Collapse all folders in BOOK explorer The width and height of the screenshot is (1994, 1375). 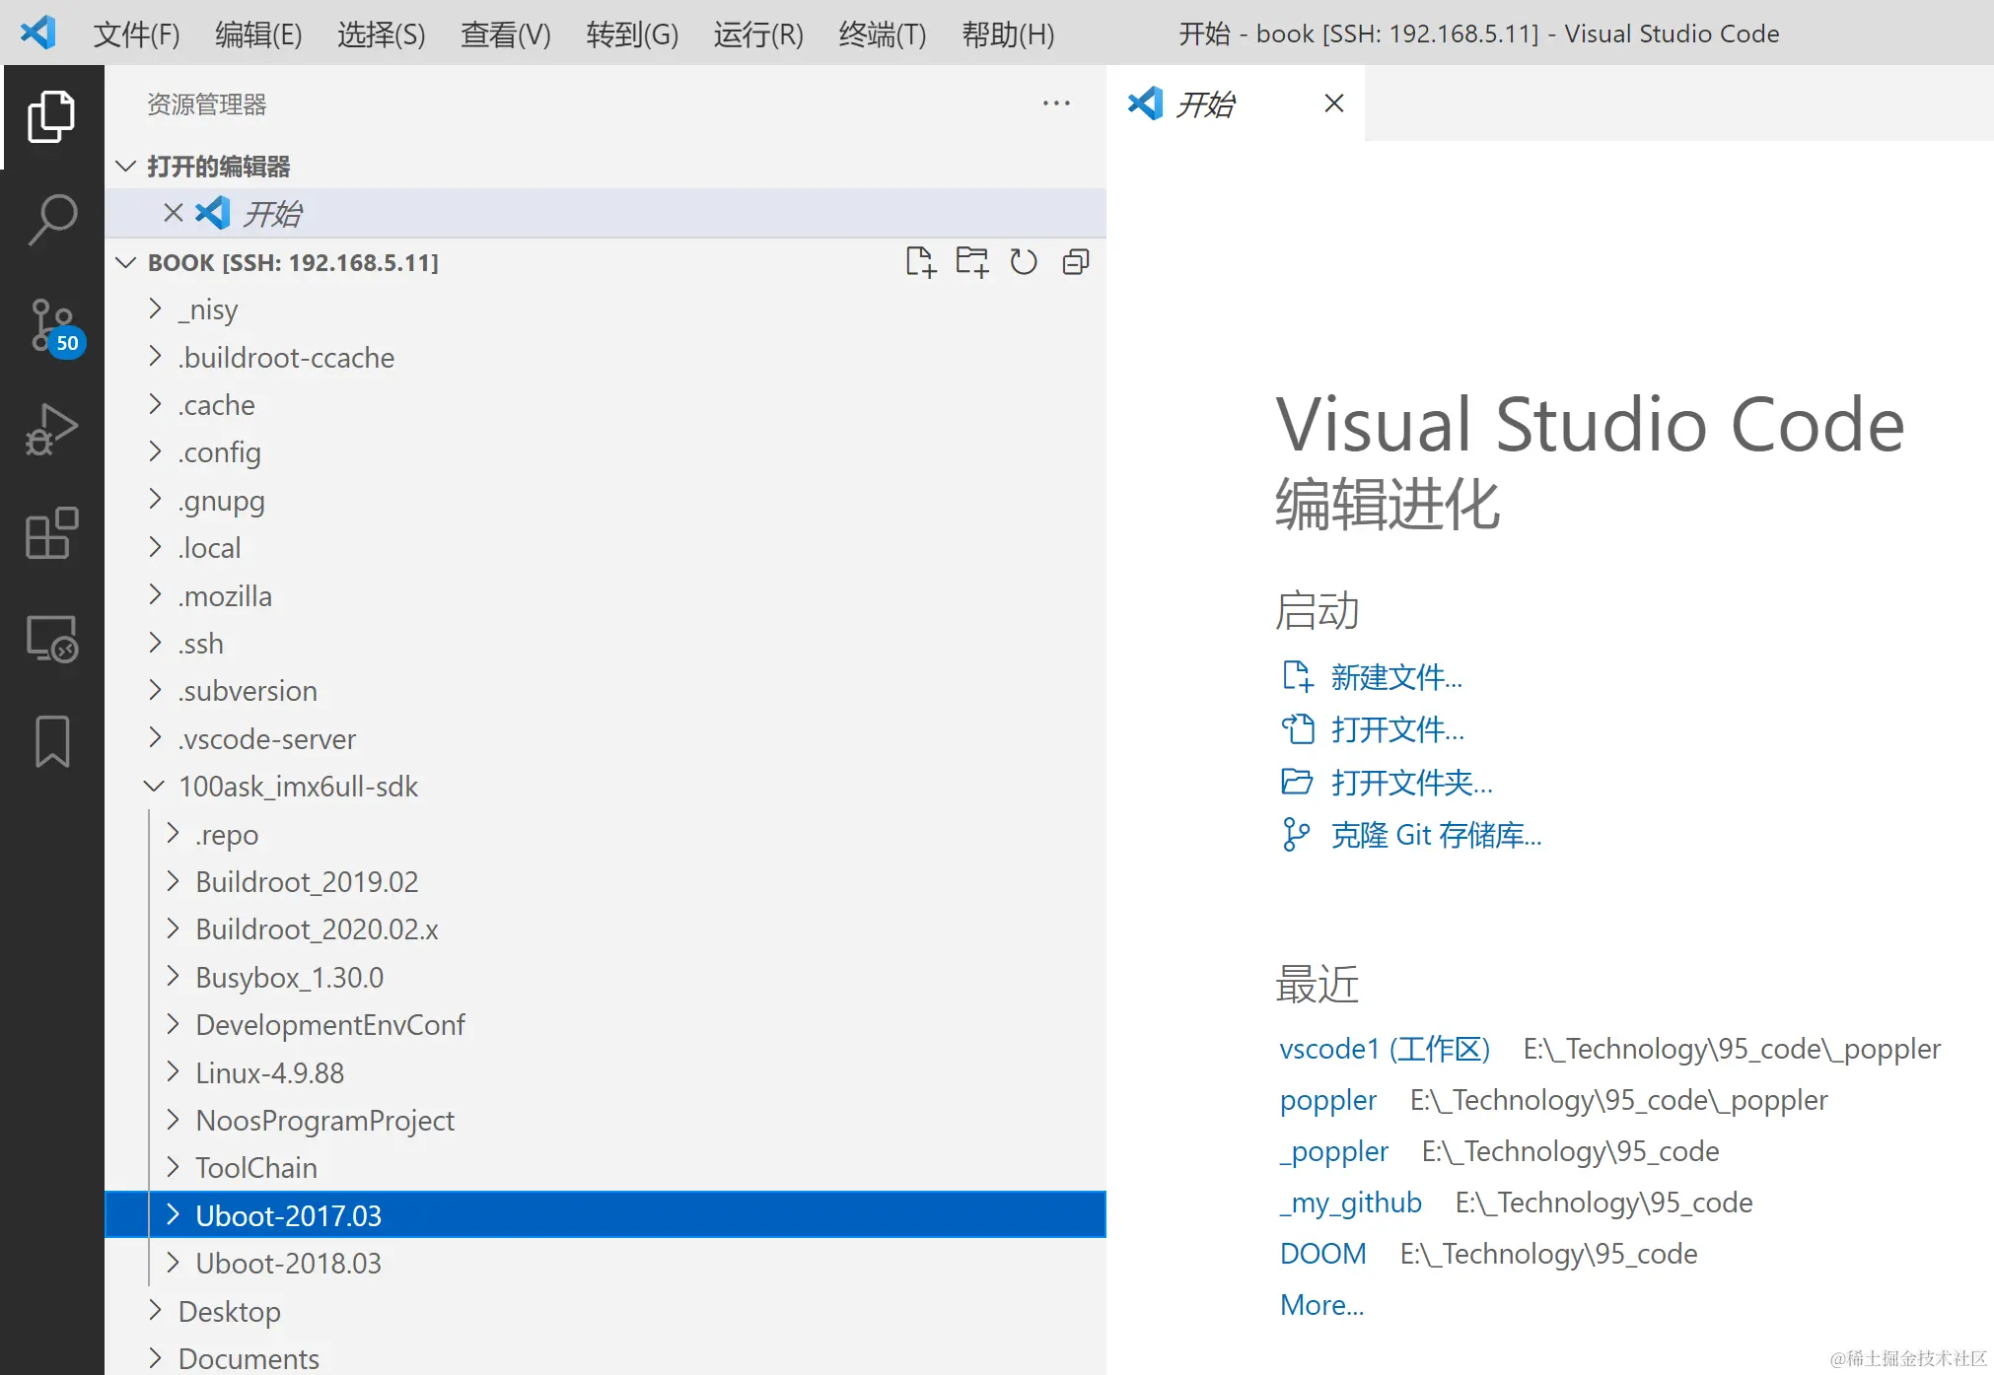1076,262
